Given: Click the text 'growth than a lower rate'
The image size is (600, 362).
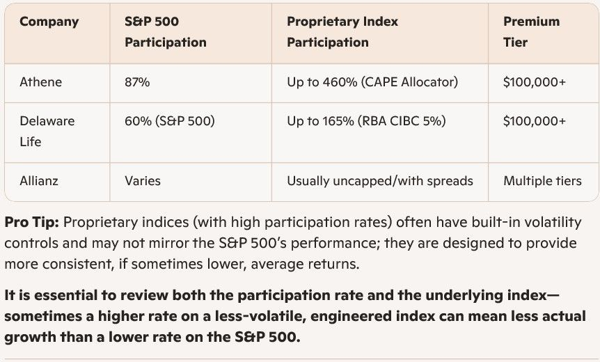Looking at the screenshot, I should click(x=77, y=337).
